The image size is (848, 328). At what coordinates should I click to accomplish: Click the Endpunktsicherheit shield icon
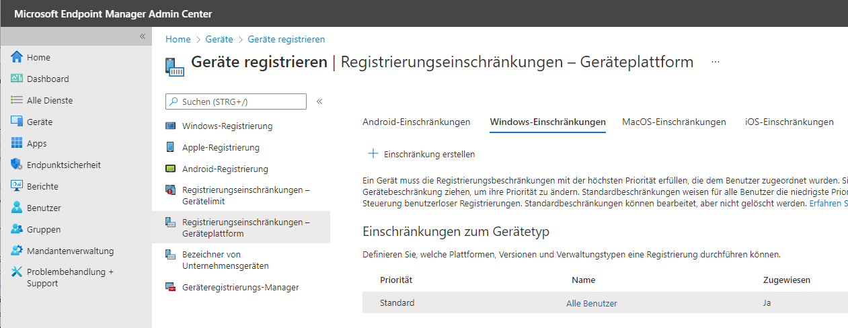coord(17,165)
